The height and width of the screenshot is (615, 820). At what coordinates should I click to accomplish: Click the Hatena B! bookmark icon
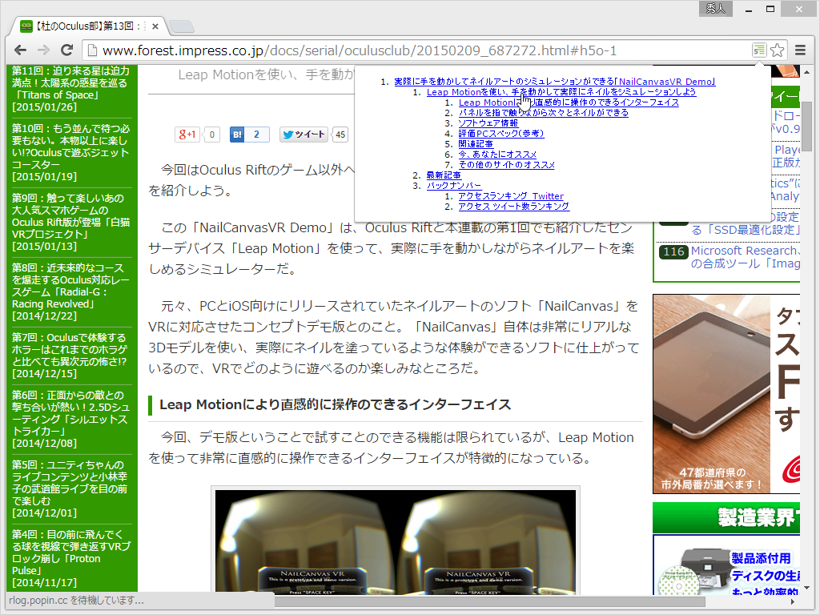(236, 135)
